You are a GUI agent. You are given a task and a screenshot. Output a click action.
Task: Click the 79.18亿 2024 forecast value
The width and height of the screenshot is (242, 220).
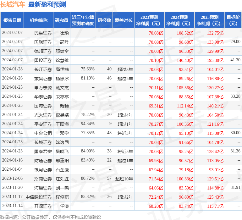(186, 170)
